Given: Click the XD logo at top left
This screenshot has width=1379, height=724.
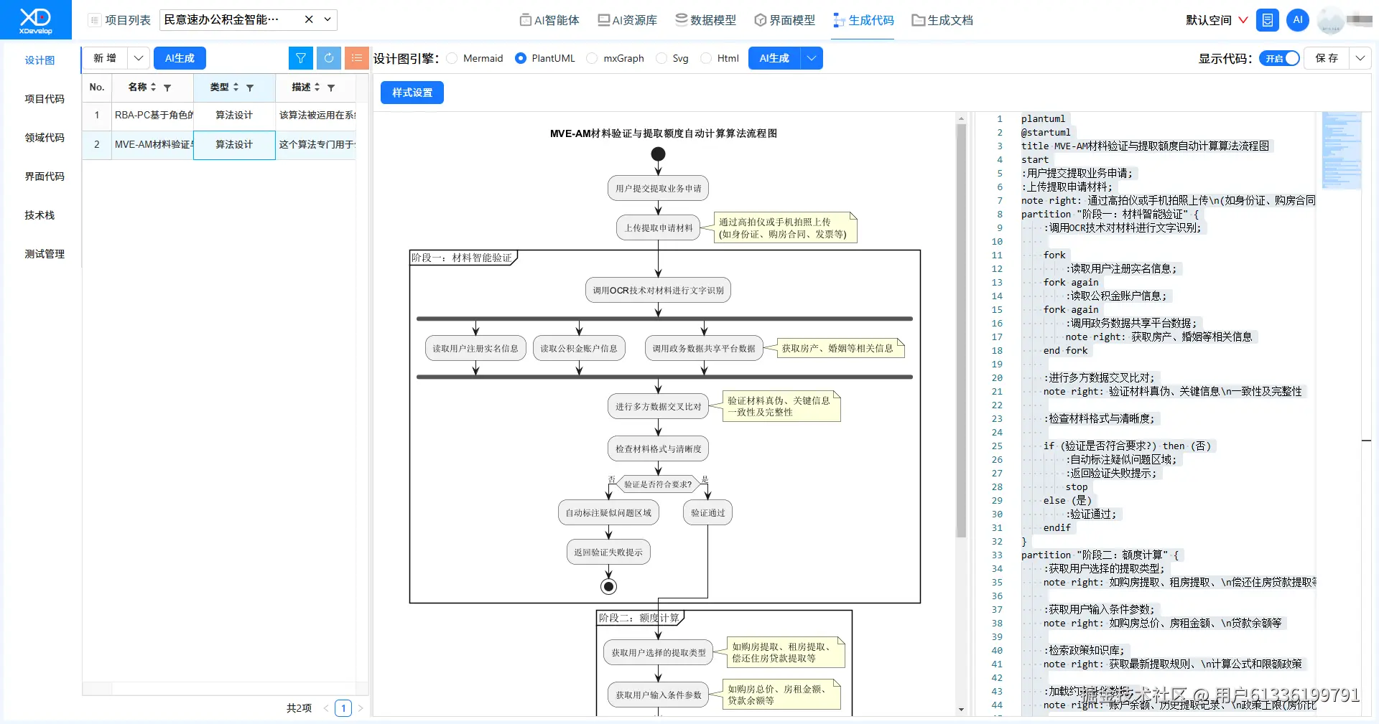Looking at the screenshot, I should (34, 19).
